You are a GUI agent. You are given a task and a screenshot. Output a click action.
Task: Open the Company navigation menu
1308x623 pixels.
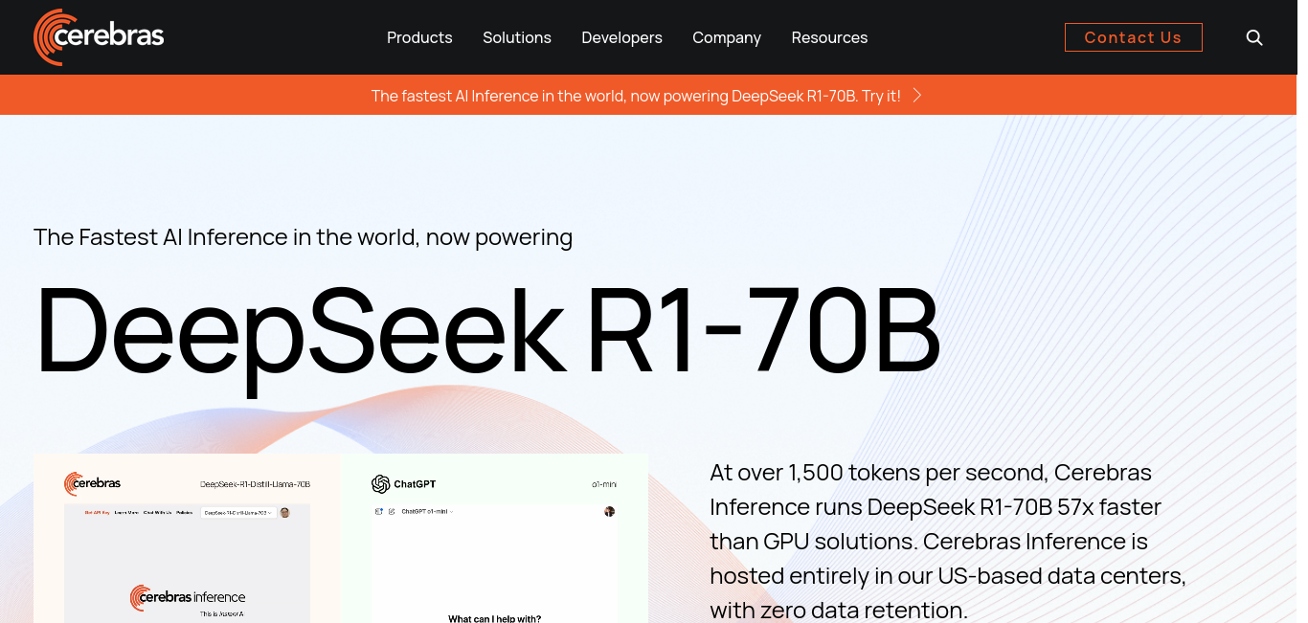click(727, 37)
